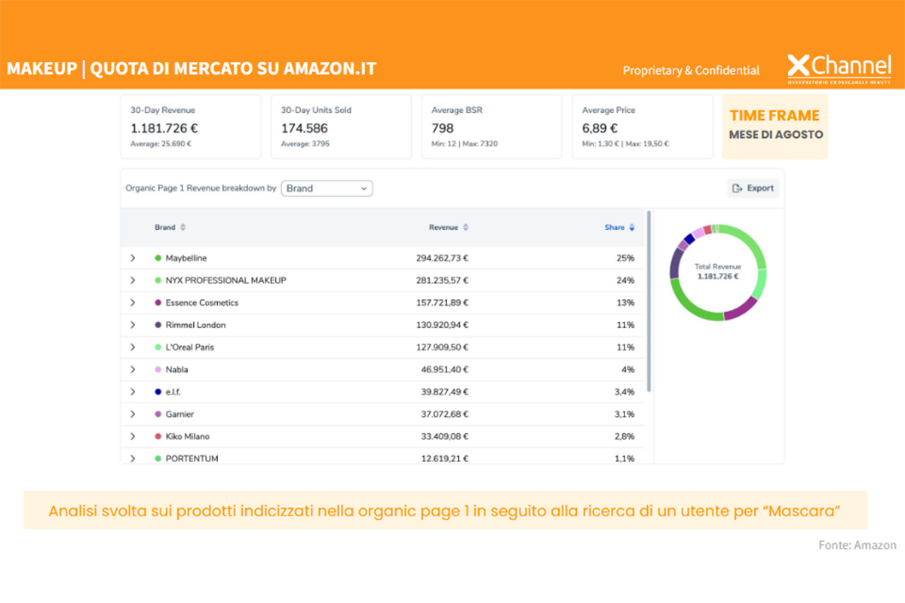
Task: Expand the Nabla row
Action: [x=133, y=369]
